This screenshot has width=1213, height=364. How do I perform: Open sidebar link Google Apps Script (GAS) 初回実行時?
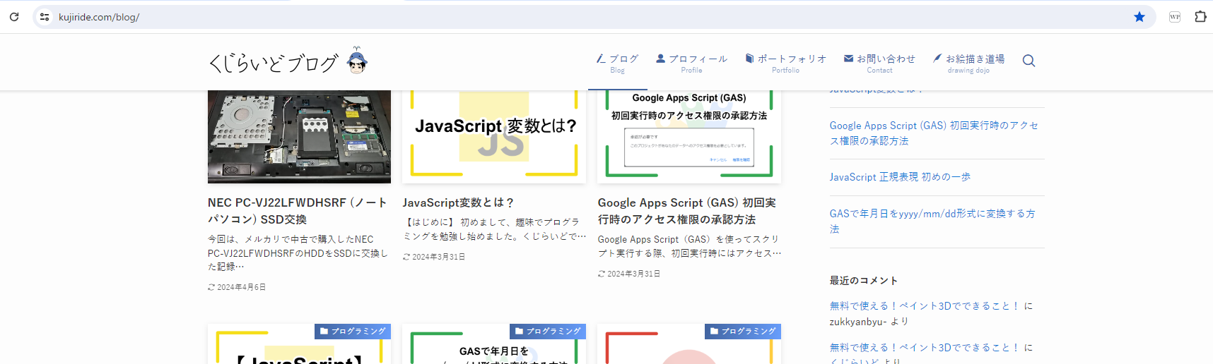[934, 133]
